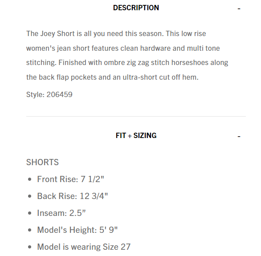This screenshot has height=256, width=261.
Task: Click the Model's Height: 5' 9" line
Action: tap(77, 230)
